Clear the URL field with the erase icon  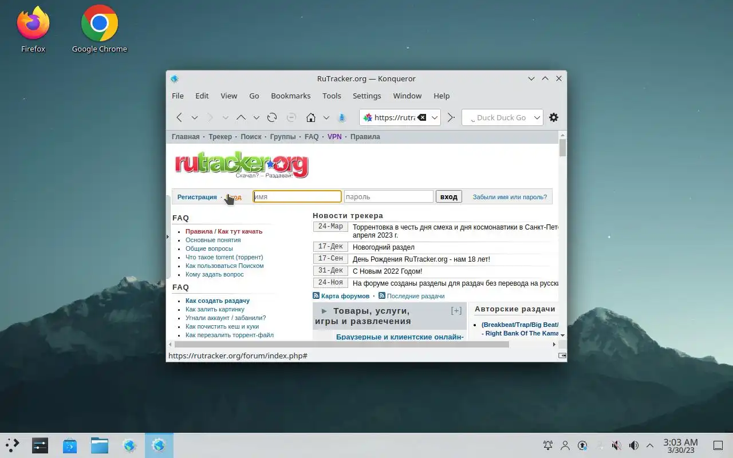coord(421,117)
